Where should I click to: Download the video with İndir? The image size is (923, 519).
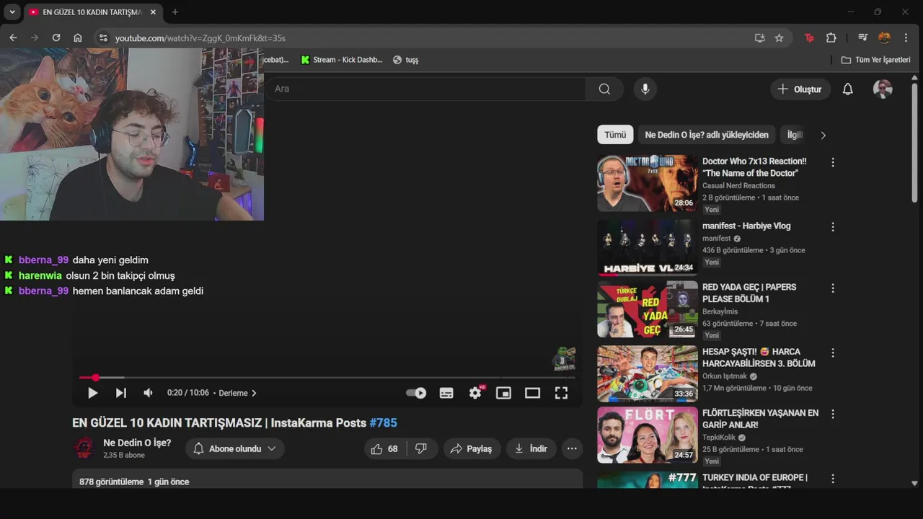click(x=531, y=448)
